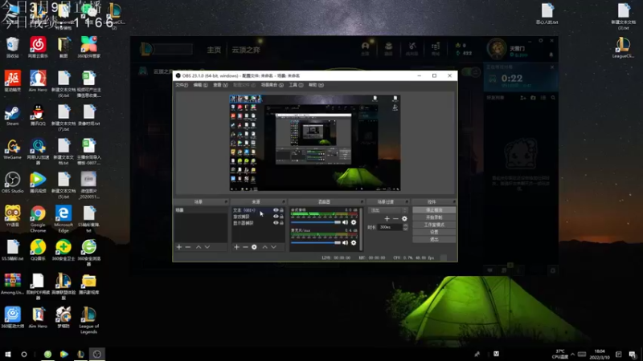Toggle visibility of display capture source
The image size is (643, 361).
(x=276, y=223)
